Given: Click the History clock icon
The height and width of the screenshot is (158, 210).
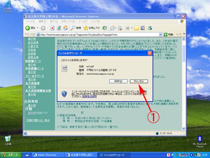Looking at the screenshot, I should (104, 28).
